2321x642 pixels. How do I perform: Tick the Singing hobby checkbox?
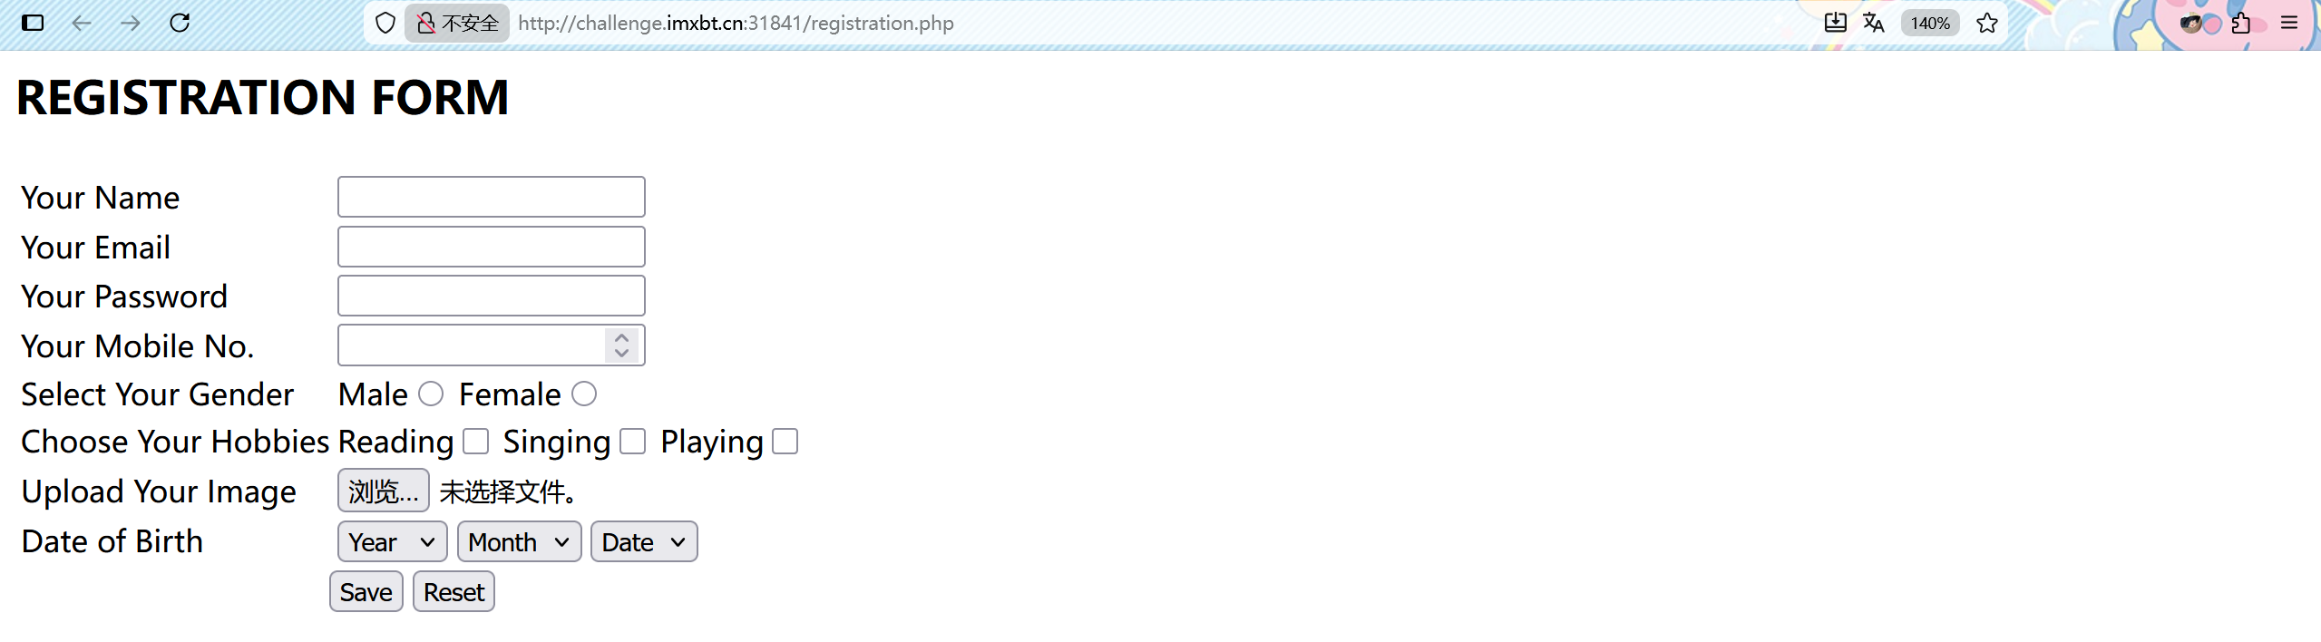[x=632, y=442]
